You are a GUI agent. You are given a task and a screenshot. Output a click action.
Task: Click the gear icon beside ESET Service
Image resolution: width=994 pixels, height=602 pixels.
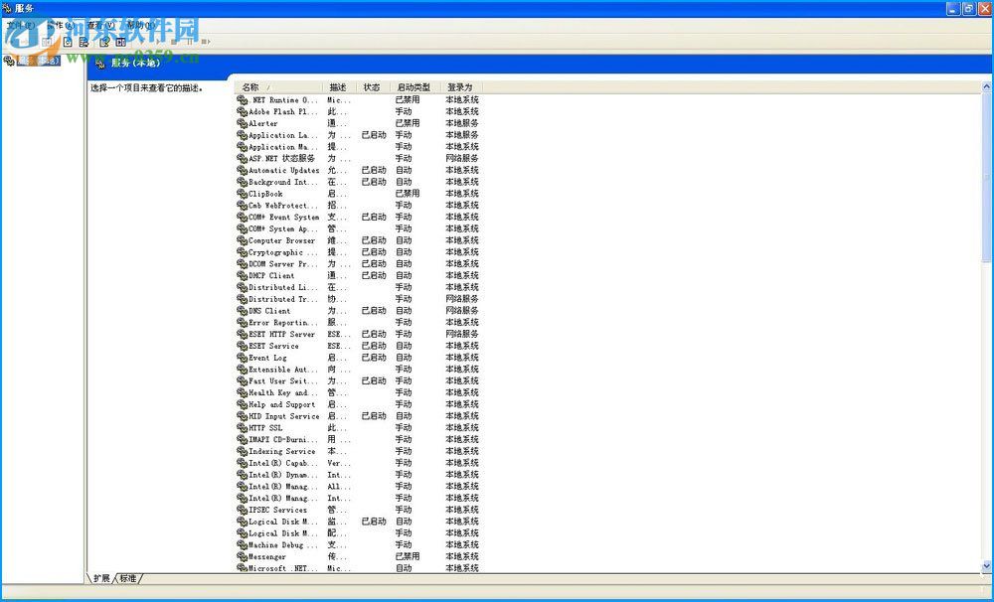point(243,346)
